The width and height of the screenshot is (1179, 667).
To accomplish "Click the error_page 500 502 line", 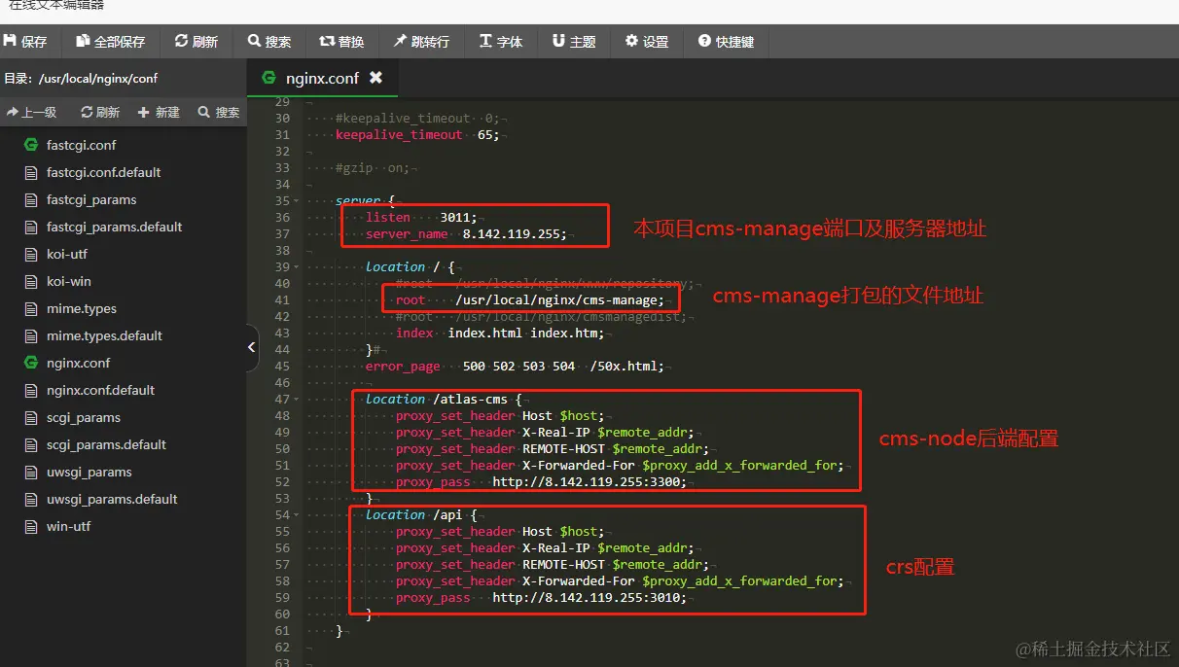I will (515, 366).
